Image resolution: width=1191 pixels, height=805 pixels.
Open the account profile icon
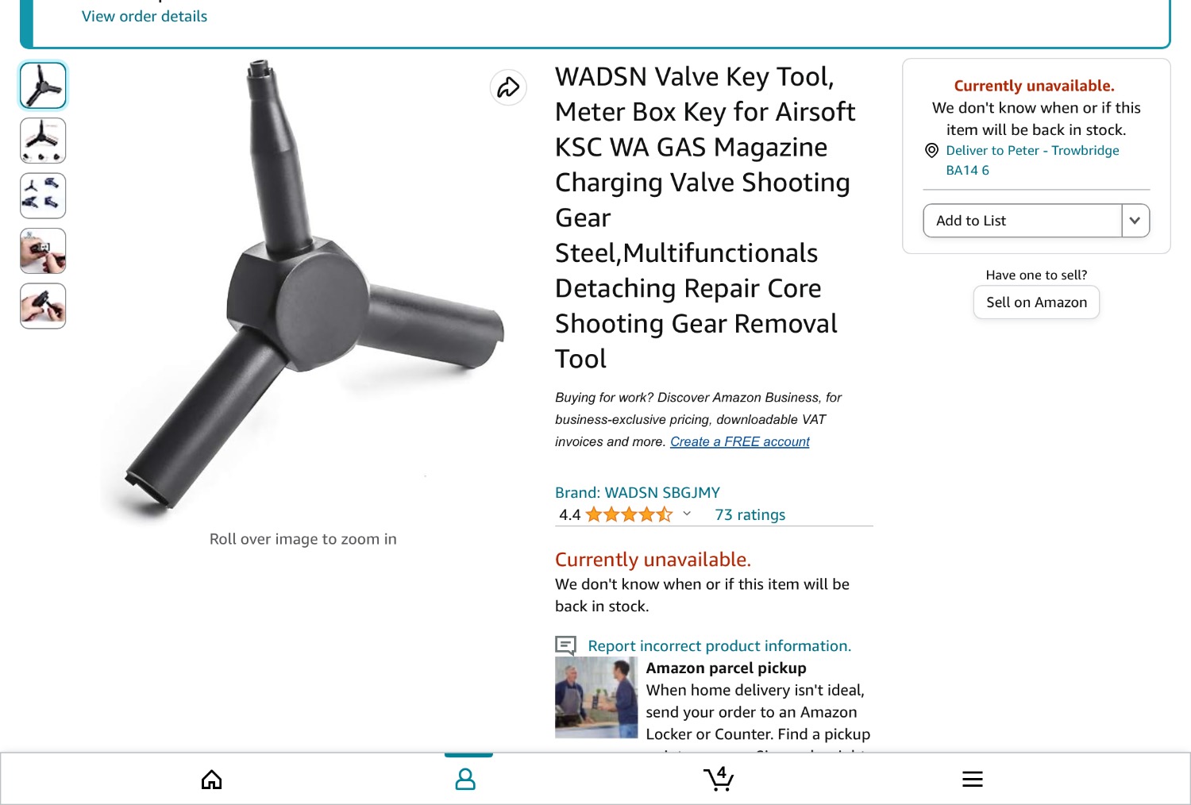point(465,780)
